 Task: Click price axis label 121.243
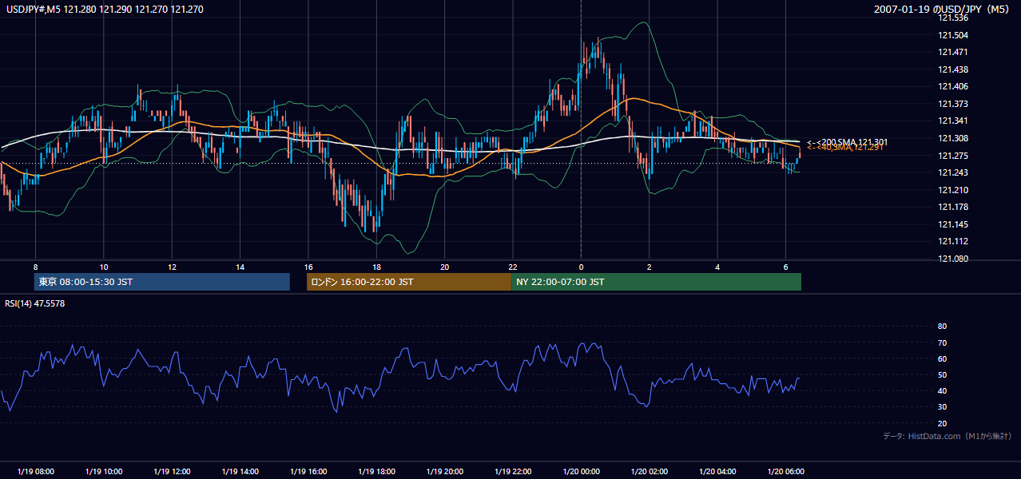pyautogui.click(x=954, y=172)
